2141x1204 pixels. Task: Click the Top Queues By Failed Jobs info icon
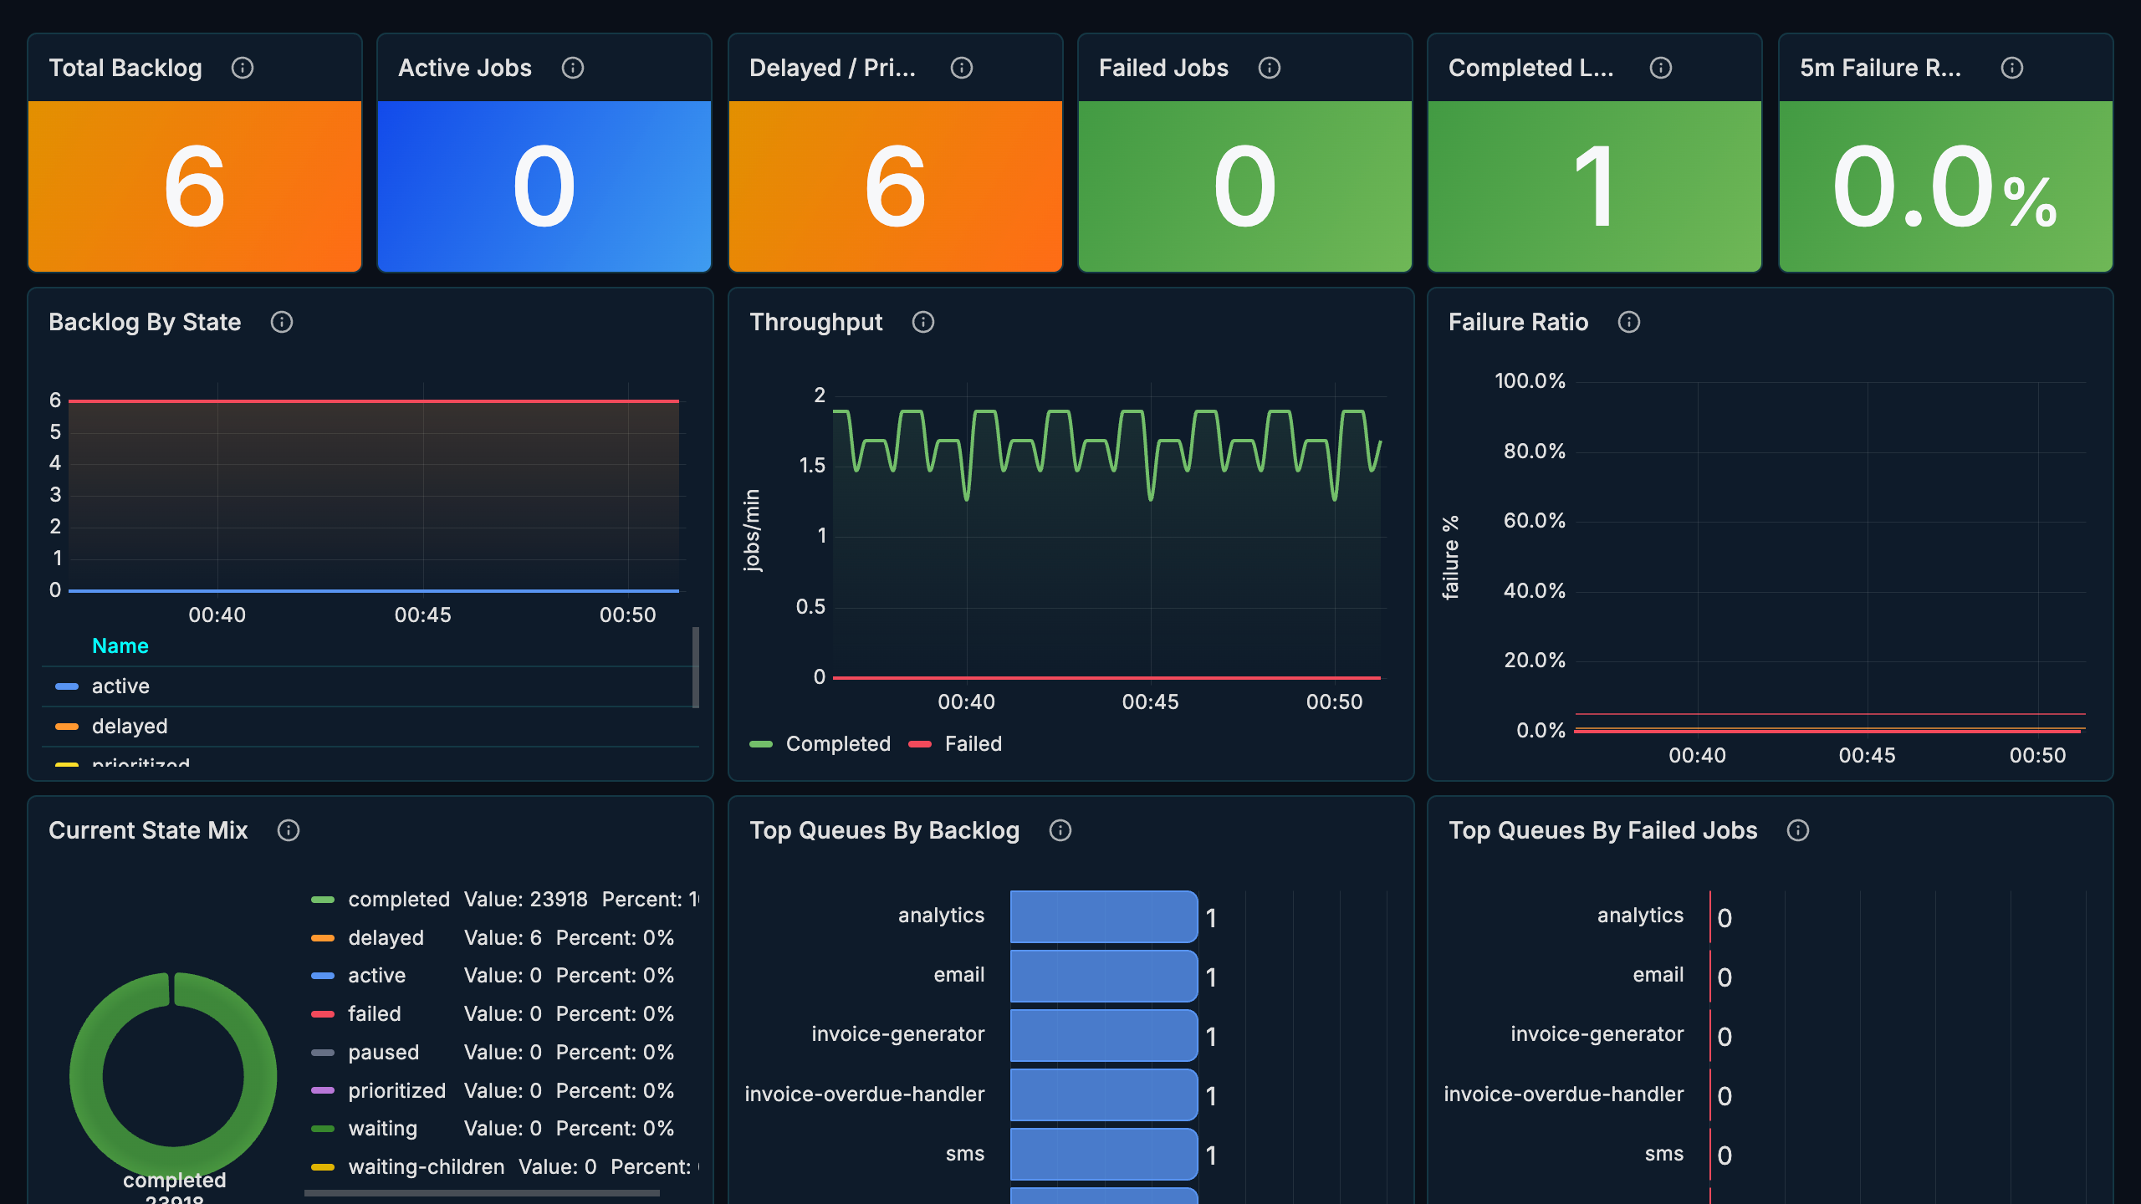click(x=1798, y=830)
